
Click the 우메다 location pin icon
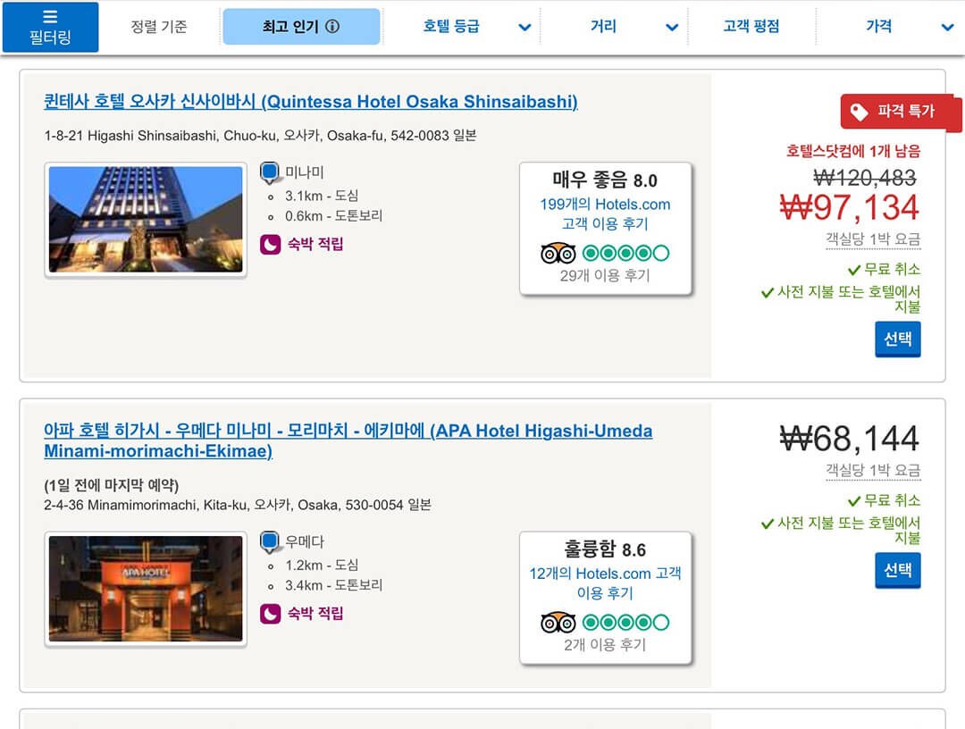(269, 541)
